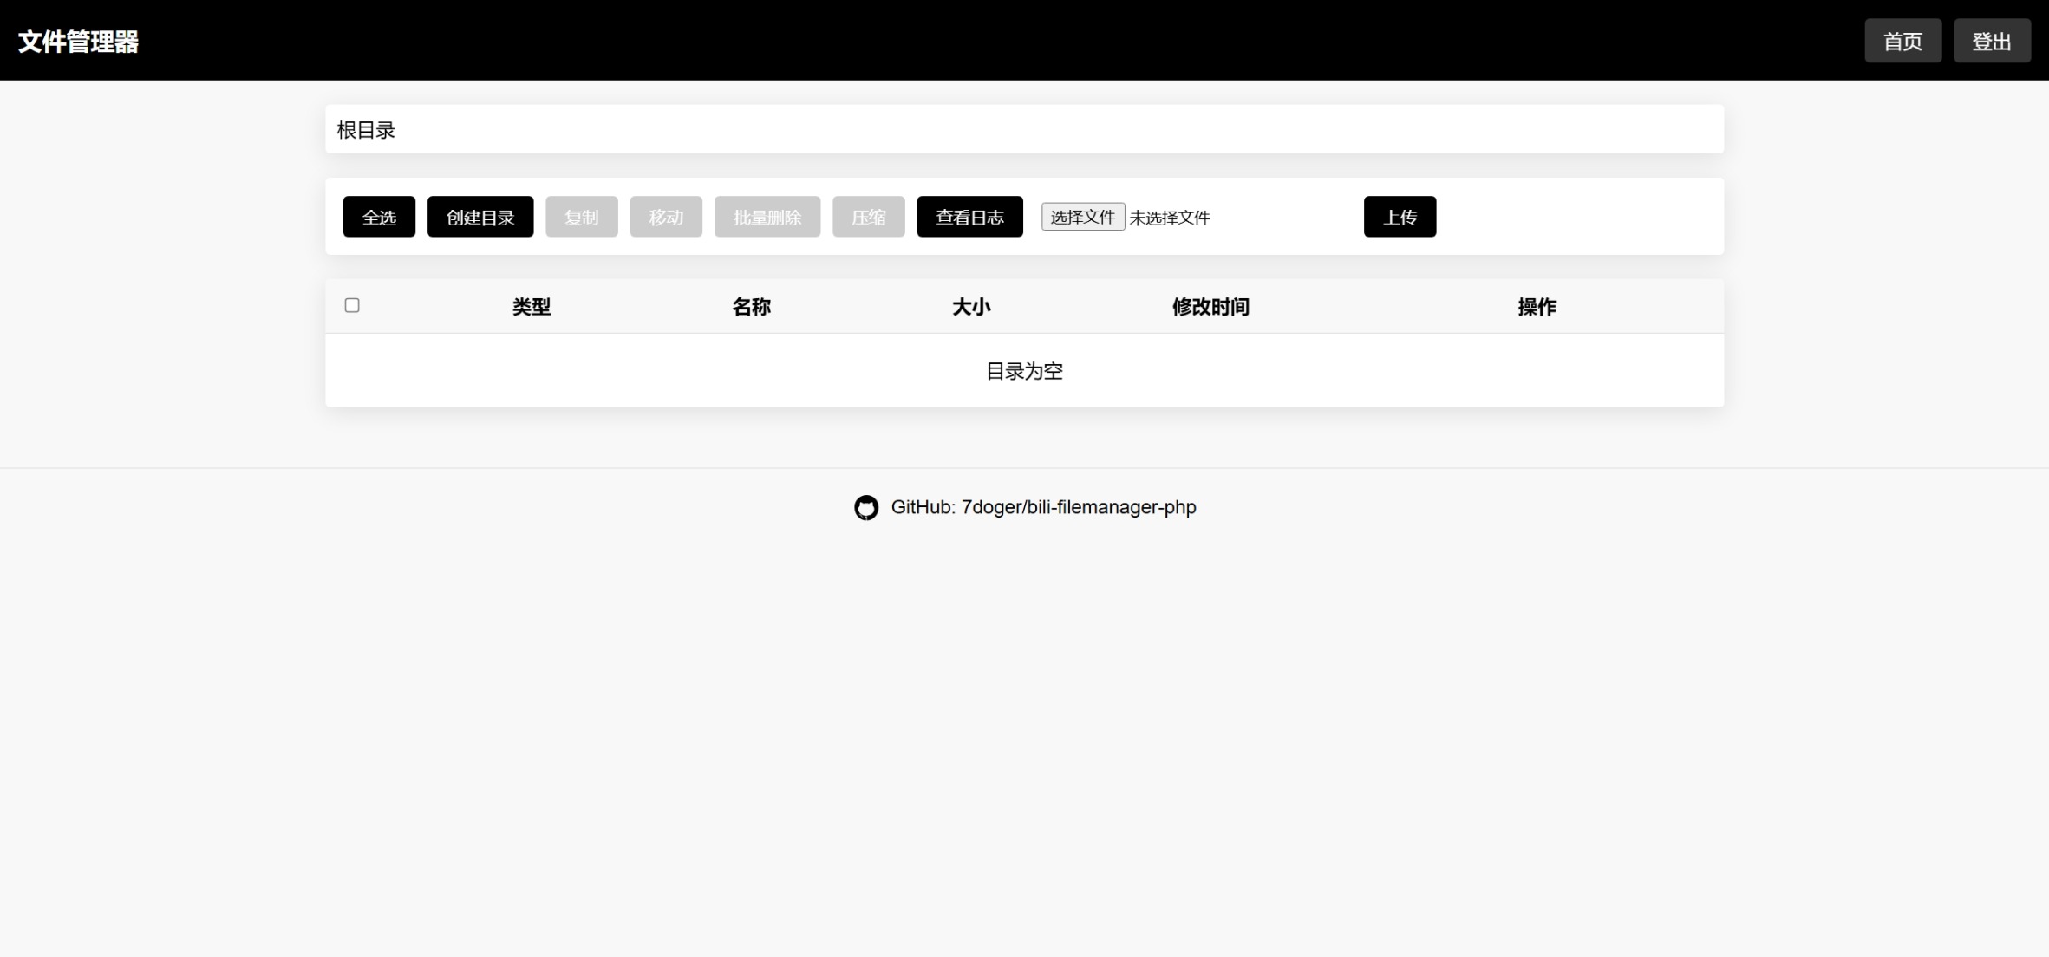Click the 修改时间 column header

pyautogui.click(x=1210, y=307)
